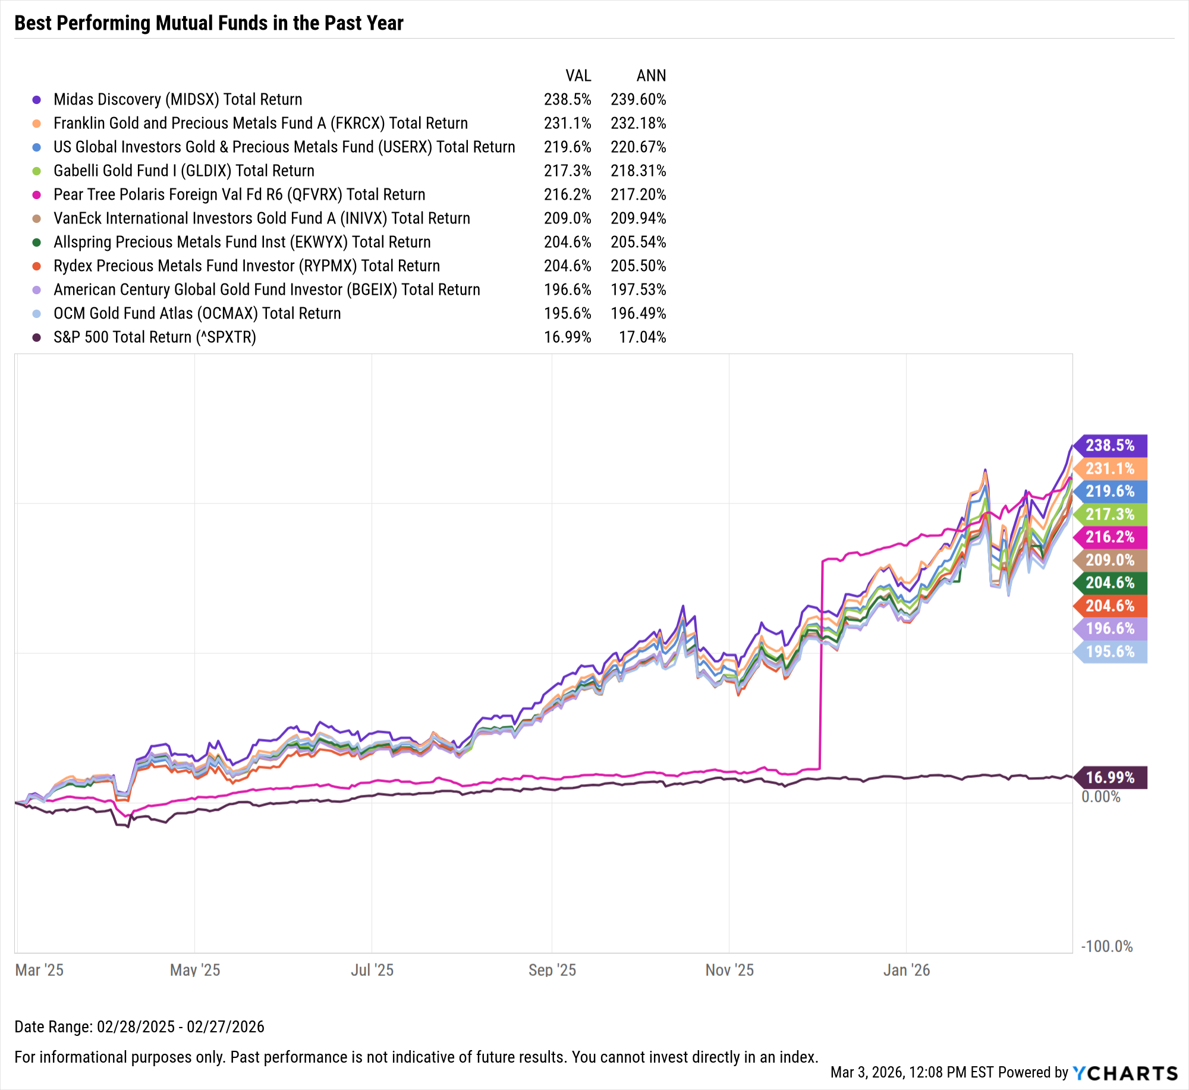
Task: Select the magenta Pear Tree Polaris legend dot
Action: coord(37,194)
